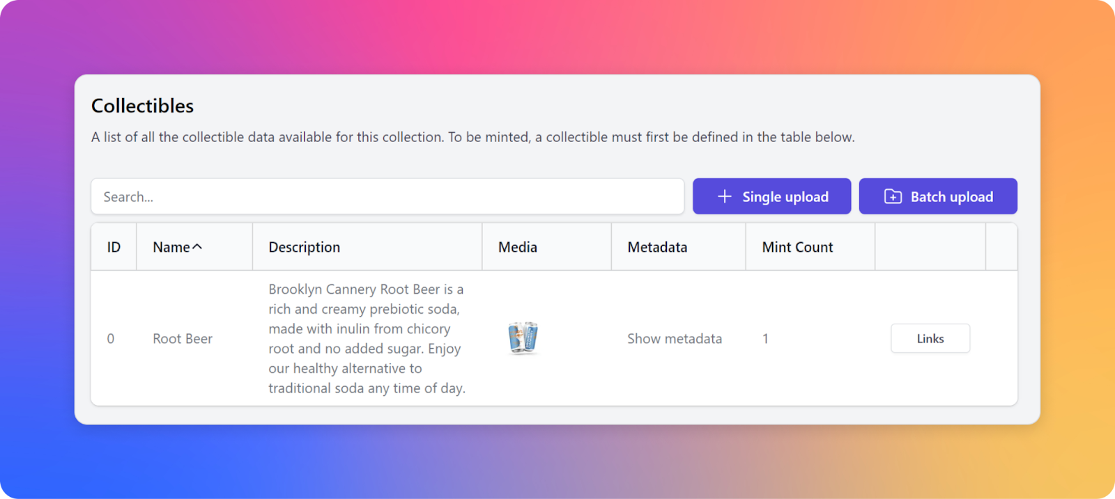The image size is (1115, 499).
Task: Click the Collectibles heading
Action: (143, 106)
